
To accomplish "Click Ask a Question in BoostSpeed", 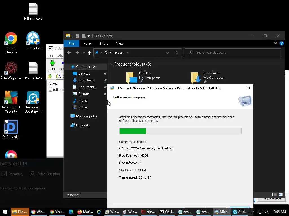I will coord(45,174).
